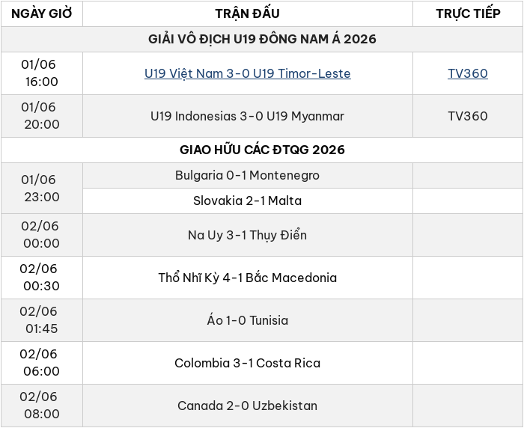Screen dimensions: 524x428
Task: Select the GIAO HỮU CÁC ĐTQG 2026 heading
Action: [x=262, y=150]
